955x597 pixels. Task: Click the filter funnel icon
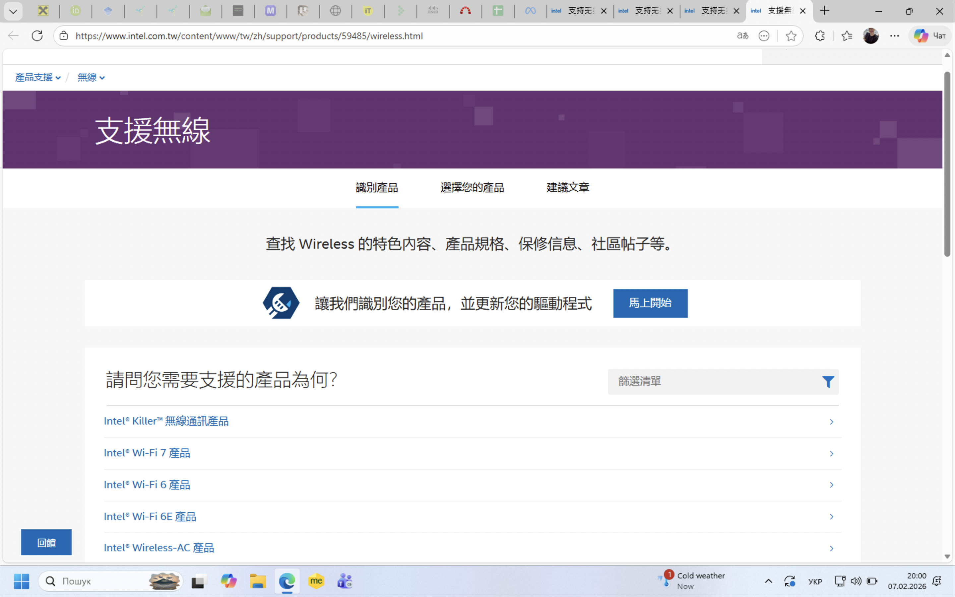(x=828, y=382)
